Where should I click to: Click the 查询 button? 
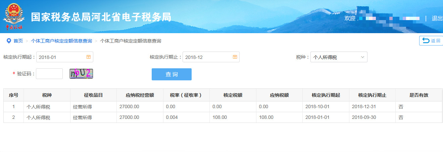[x=171, y=74]
